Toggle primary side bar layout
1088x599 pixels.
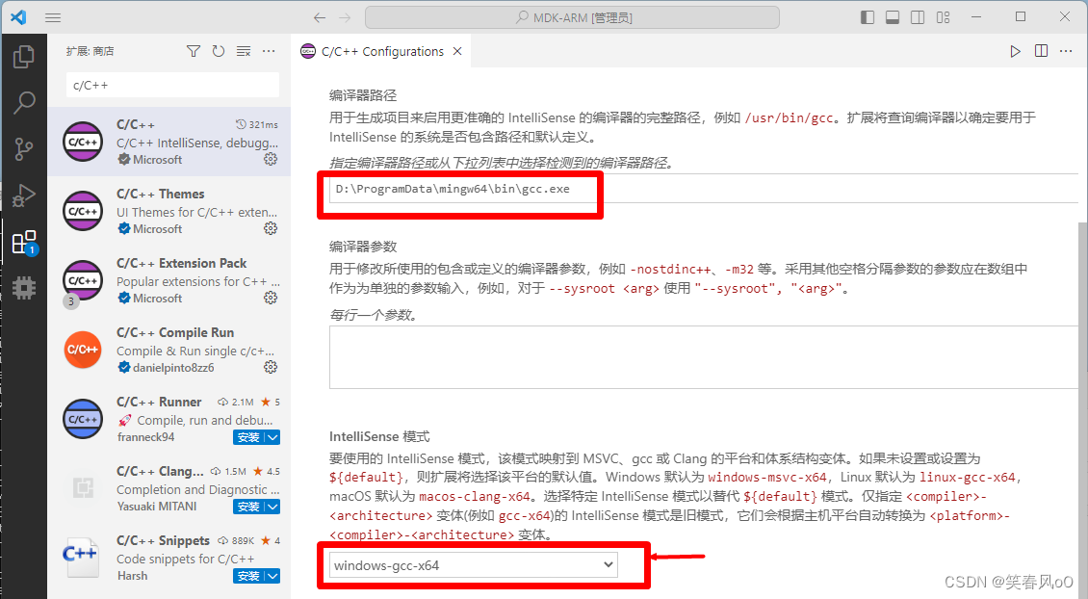coord(868,17)
